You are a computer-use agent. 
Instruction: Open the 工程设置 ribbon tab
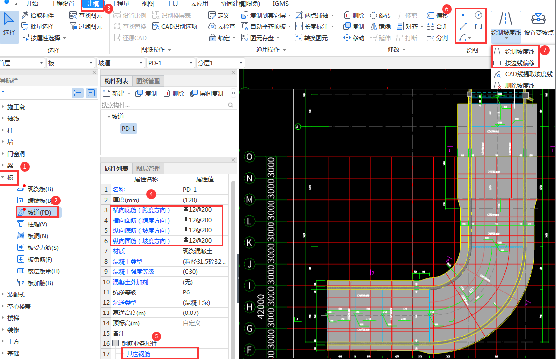coord(63,4)
